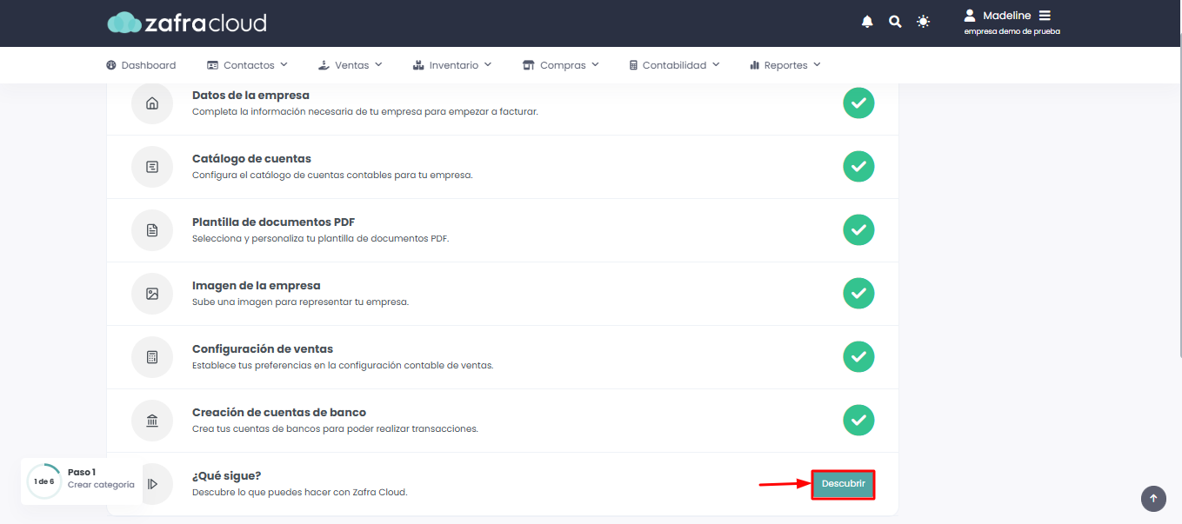Viewport: 1182px width, 524px height.
Task: Click the green check for Configuración de ventas
Action: 858,356
